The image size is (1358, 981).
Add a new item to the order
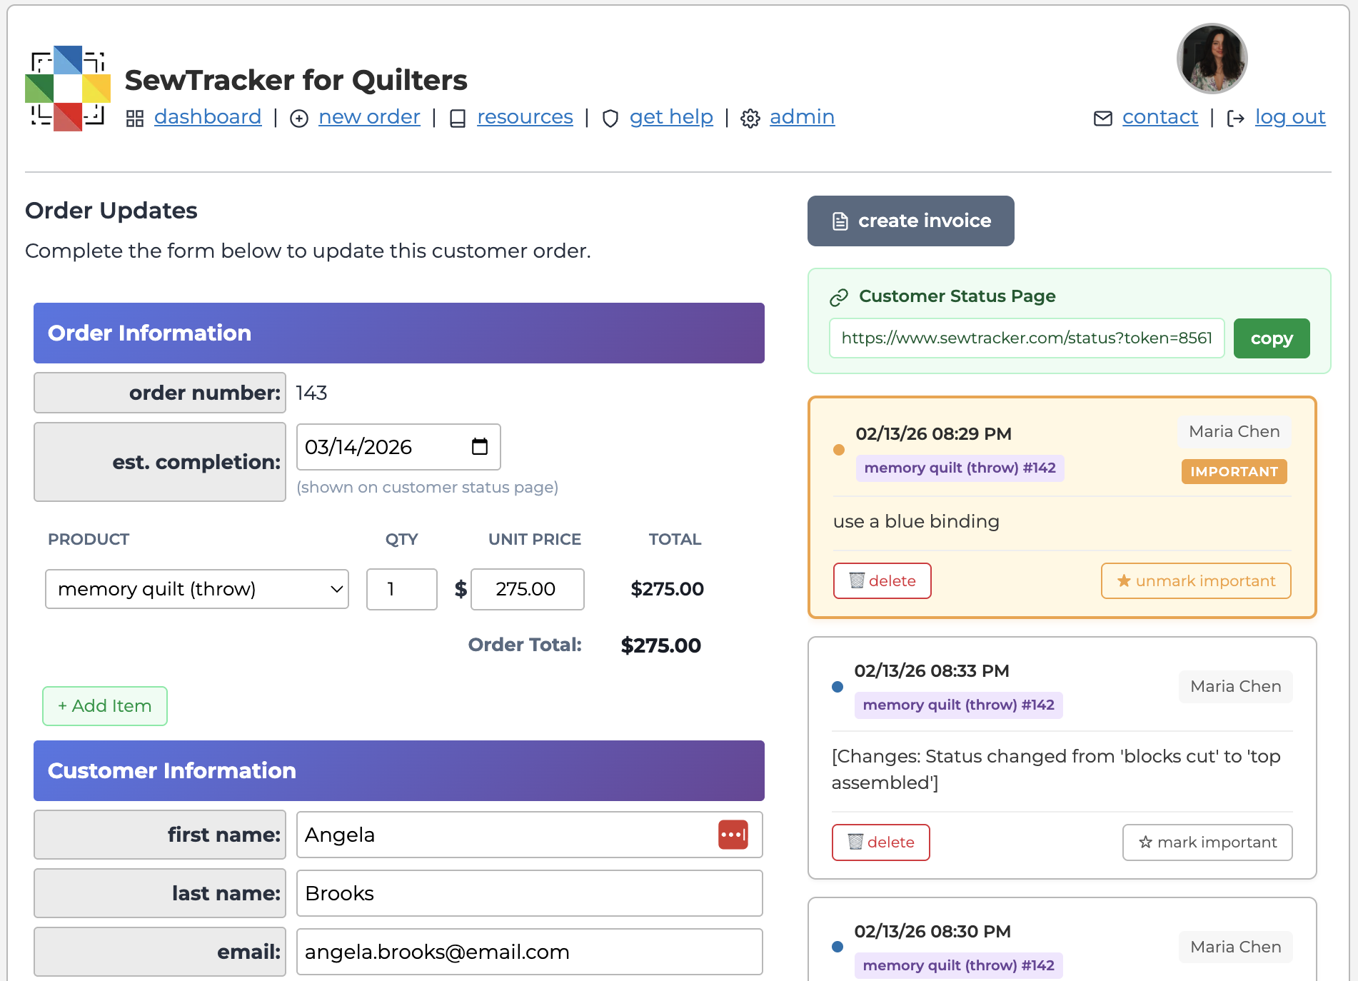pos(104,705)
